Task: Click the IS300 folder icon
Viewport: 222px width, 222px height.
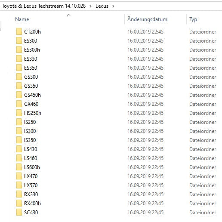Action: (19, 131)
